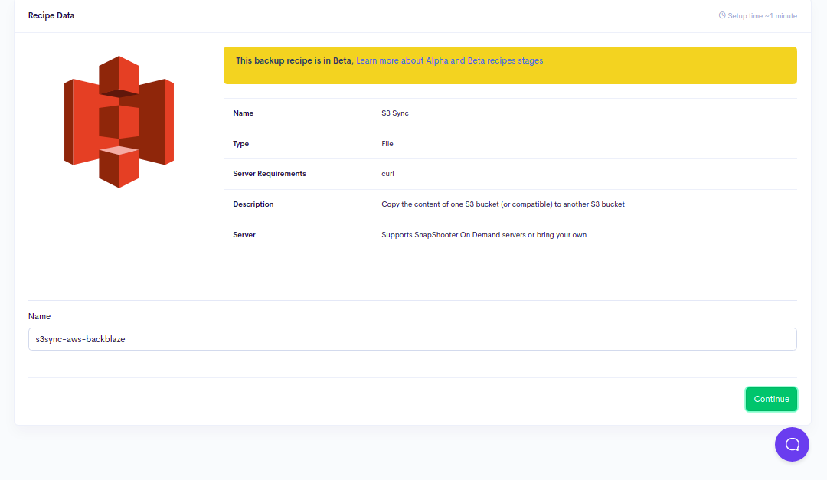The width and height of the screenshot is (827, 480).
Task: Click the 'Recipe Data' heading
Action: (x=51, y=15)
